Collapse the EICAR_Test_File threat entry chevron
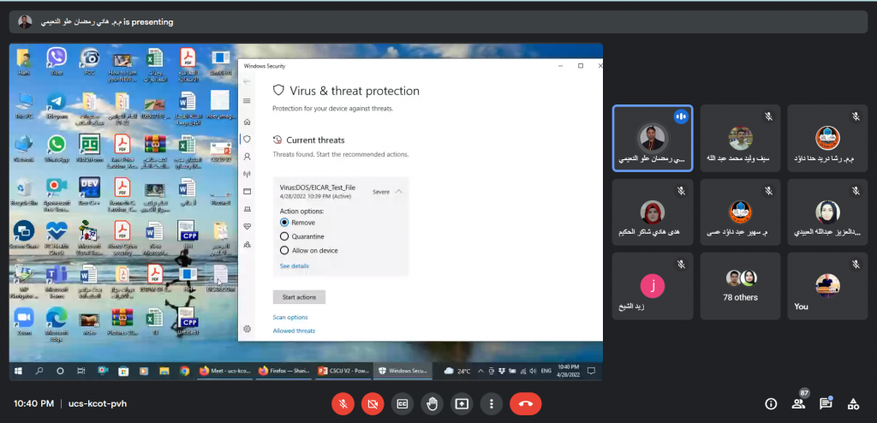Screen dimensions: 877x423 398,192
